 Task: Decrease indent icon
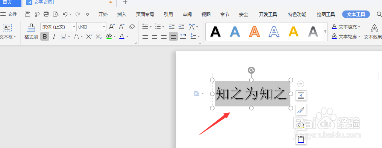172,27
